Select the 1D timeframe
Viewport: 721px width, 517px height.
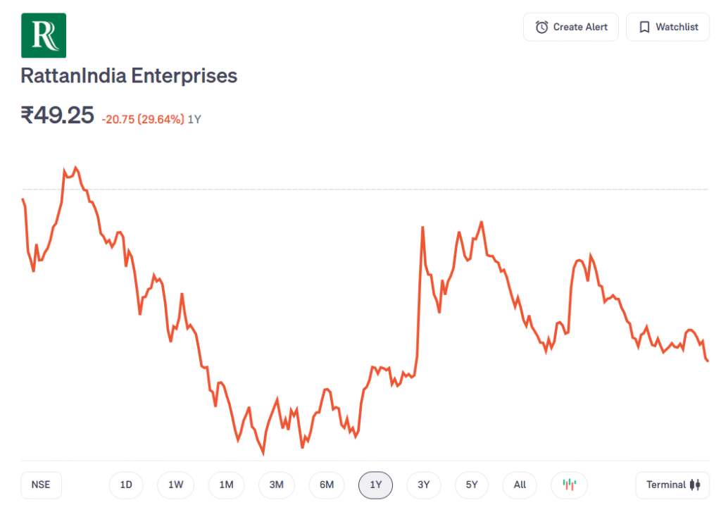tap(125, 485)
